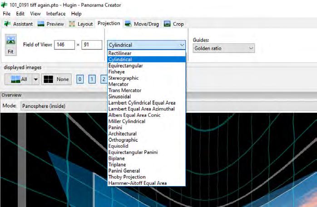Open the Edit menu

point(20,14)
